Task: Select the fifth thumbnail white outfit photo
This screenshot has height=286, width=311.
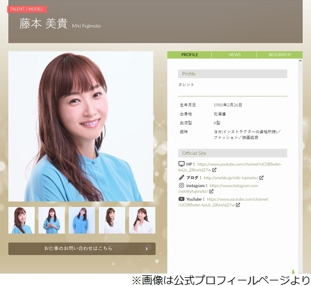Action: 142,220
